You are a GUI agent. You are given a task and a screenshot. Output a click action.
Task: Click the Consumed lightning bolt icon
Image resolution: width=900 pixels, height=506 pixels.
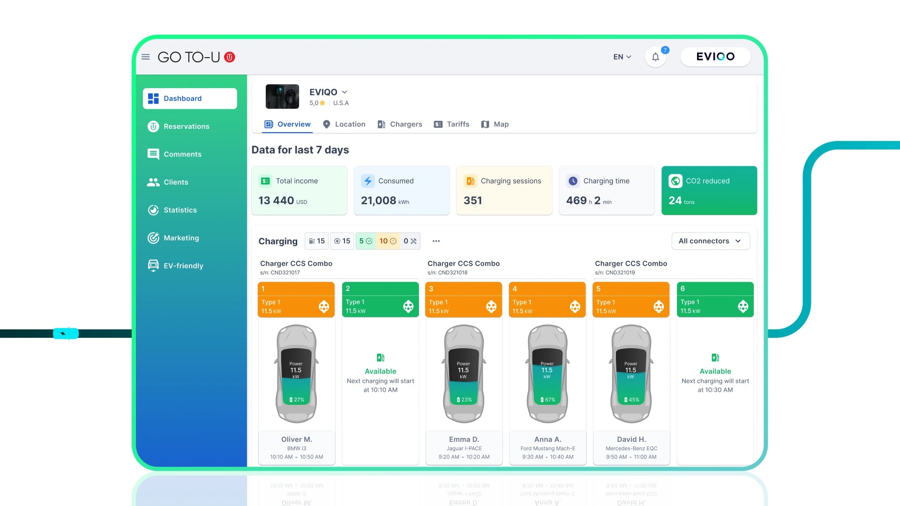(x=368, y=181)
